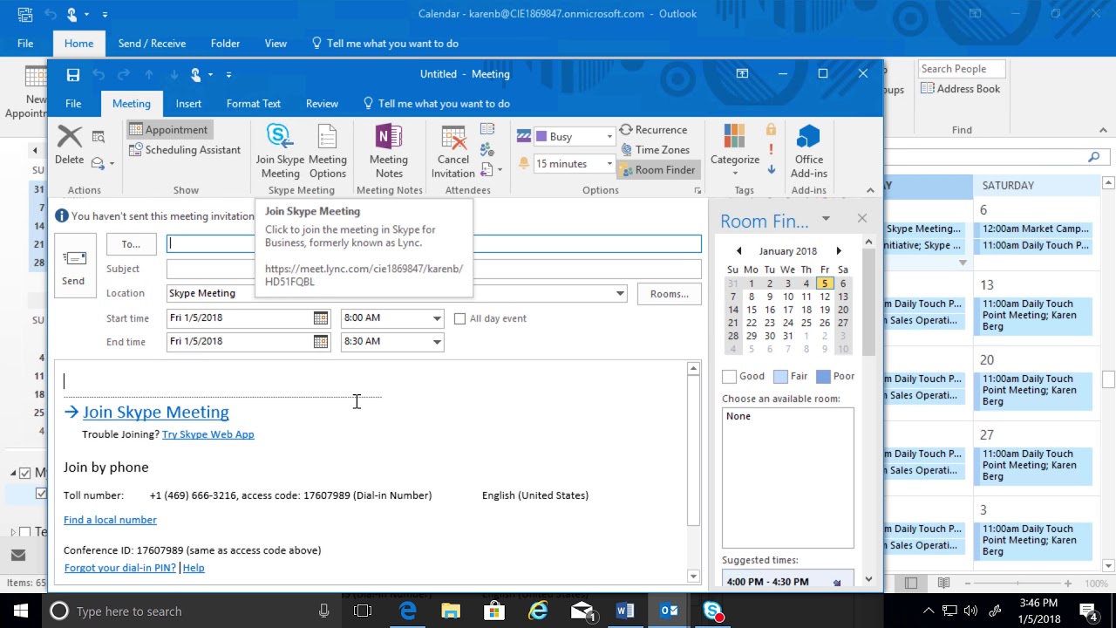Open start date calendar picker
The width and height of the screenshot is (1116, 628).
coord(321,318)
